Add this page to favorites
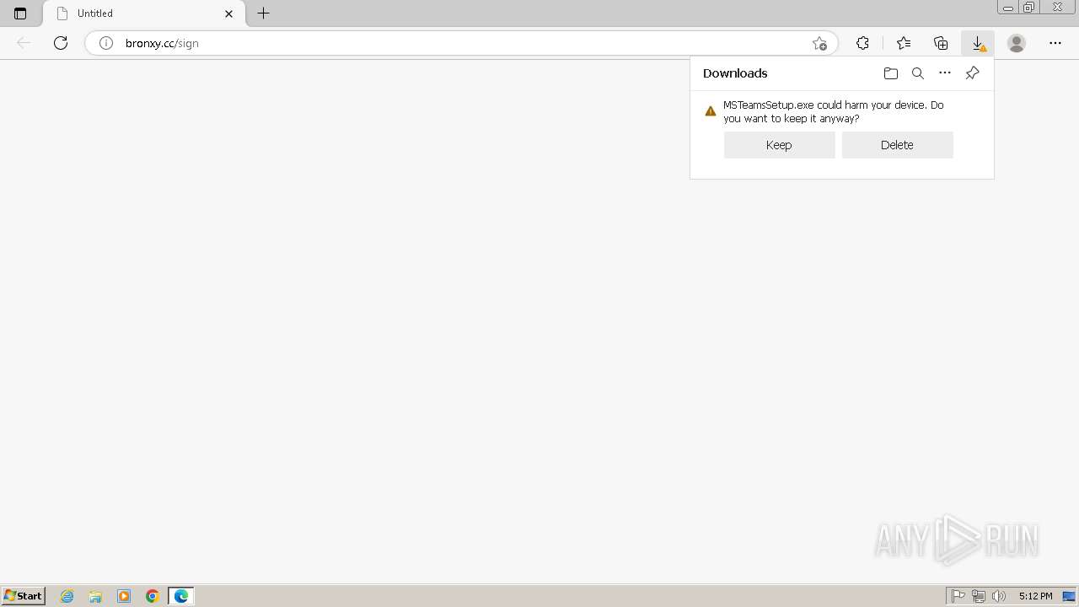 tap(819, 43)
